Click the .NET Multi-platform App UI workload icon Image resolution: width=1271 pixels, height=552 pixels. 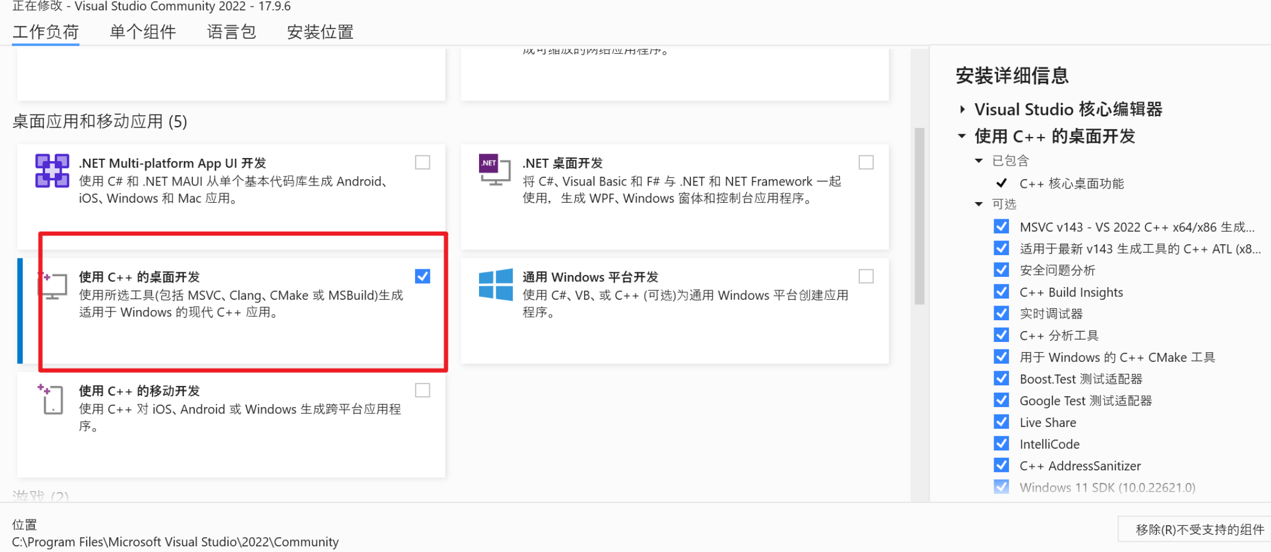(52, 171)
